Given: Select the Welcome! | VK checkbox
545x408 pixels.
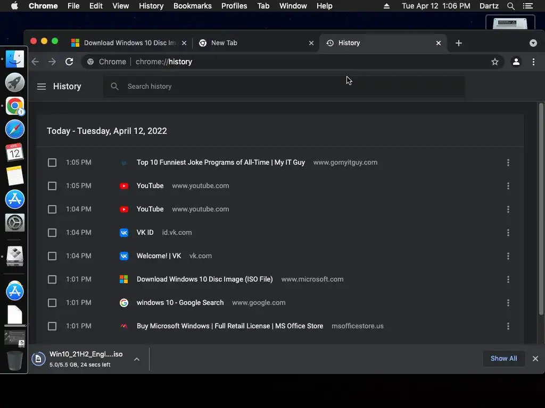Looking at the screenshot, I should 52,256.
